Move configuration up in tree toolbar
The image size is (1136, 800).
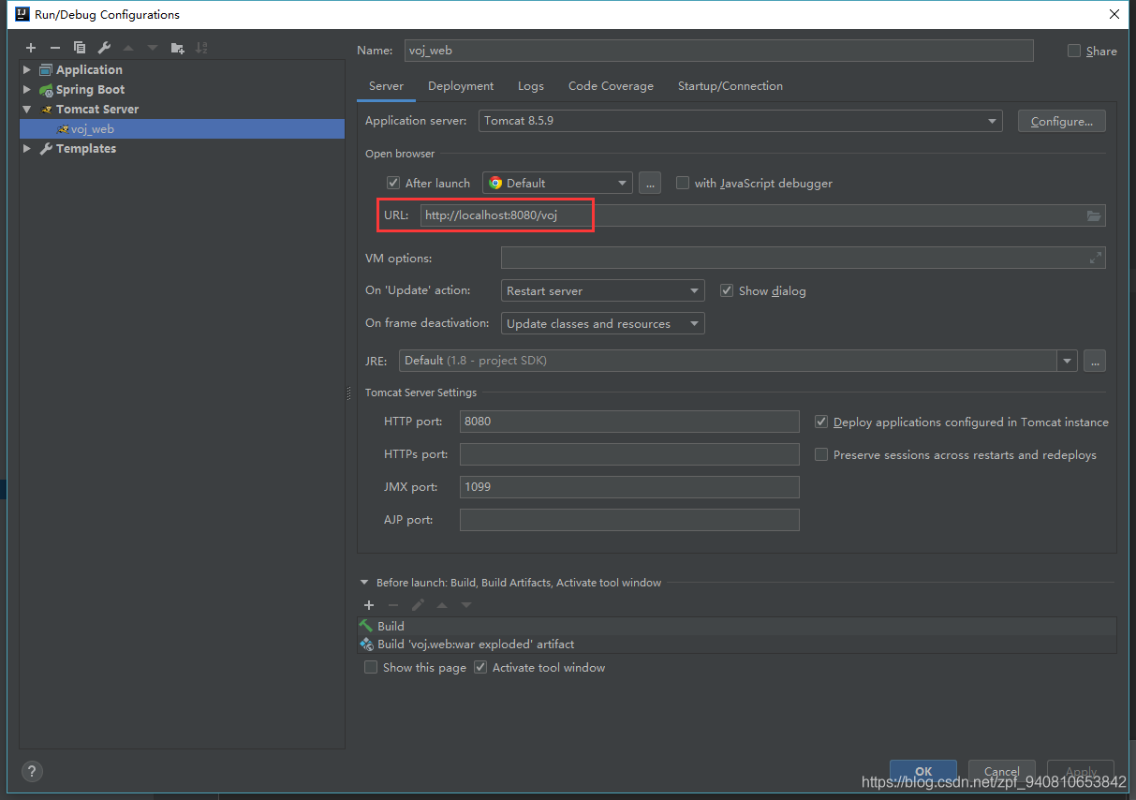click(x=128, y=48)
